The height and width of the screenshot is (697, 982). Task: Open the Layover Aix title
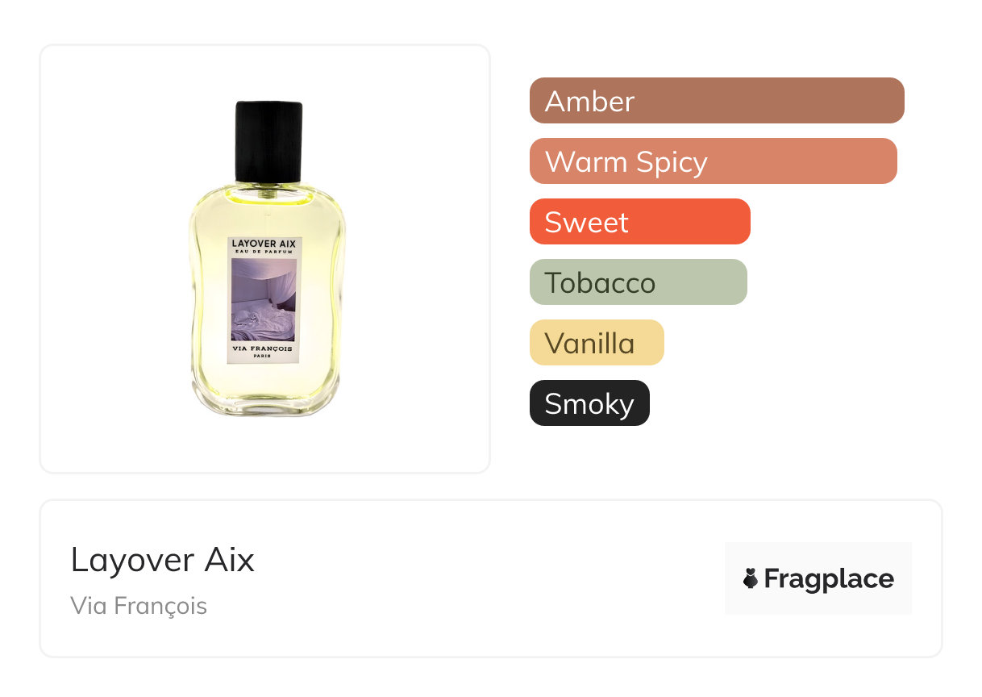click(x=163, y=560)
